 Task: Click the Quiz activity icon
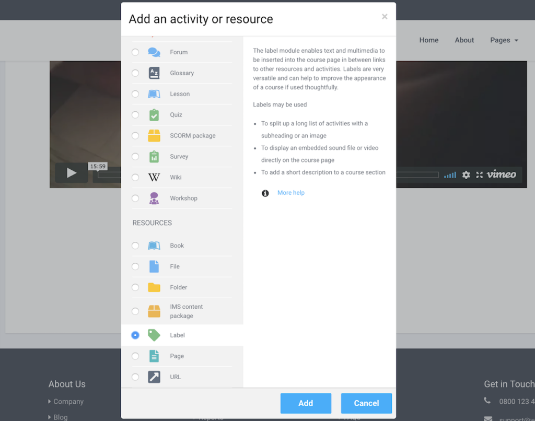point(154,114)
